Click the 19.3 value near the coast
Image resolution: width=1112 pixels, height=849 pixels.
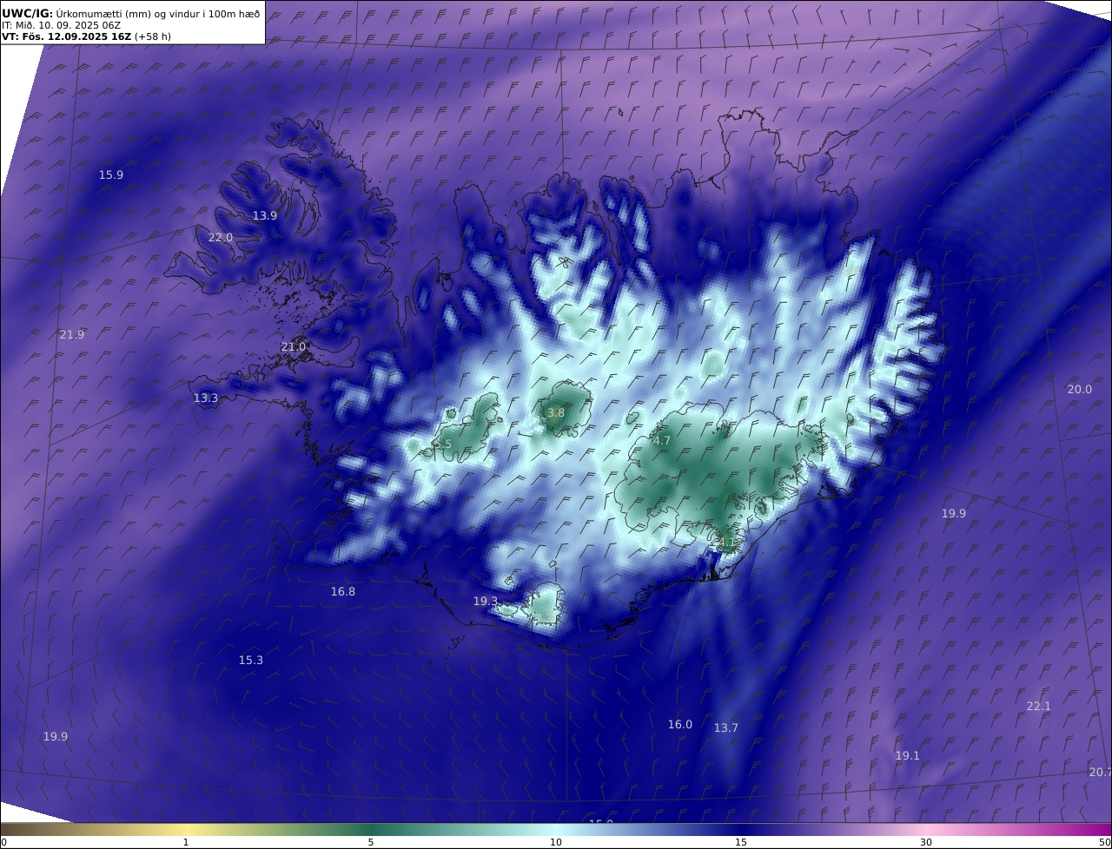[x=485, y=601]
